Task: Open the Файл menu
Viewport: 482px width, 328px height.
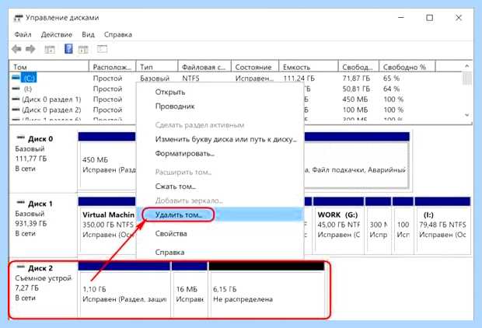Action: (23, 34)
